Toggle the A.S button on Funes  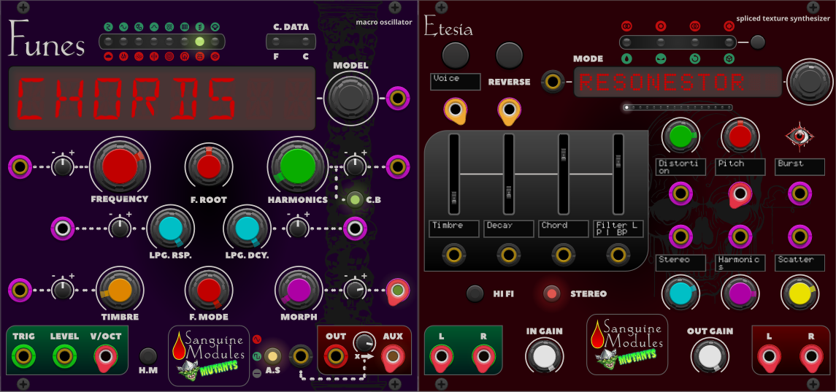(272, 356)
